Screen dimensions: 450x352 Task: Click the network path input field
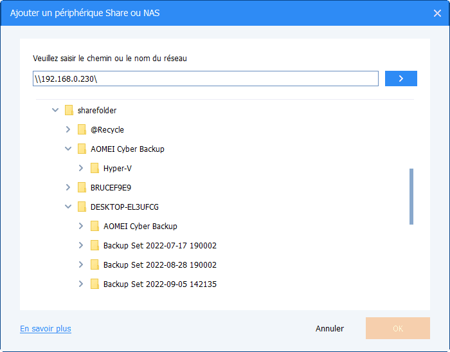[x=206, y=79]
